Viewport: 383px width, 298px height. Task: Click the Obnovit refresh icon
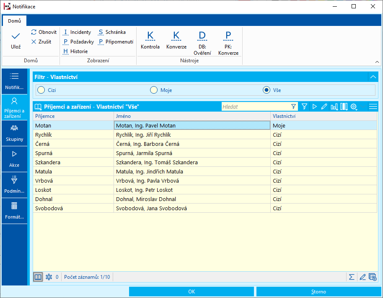[x=34, y=32]
